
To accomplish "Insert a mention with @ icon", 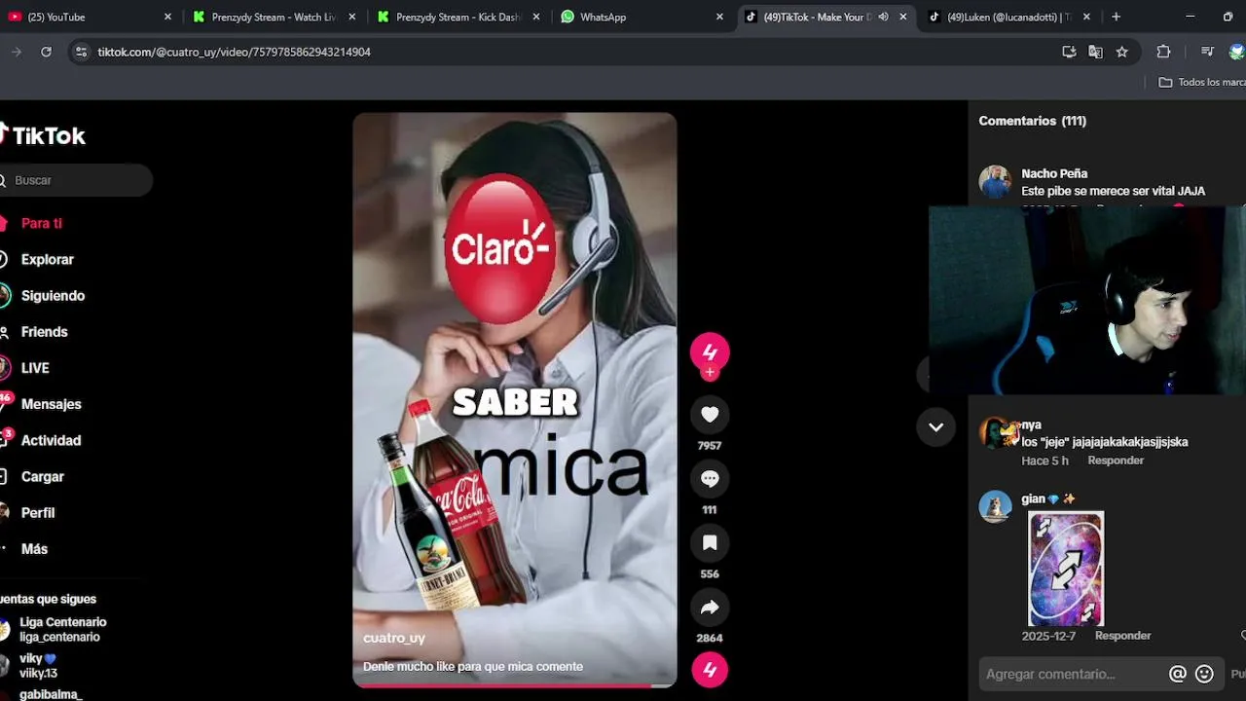I will click(1178, 674).
